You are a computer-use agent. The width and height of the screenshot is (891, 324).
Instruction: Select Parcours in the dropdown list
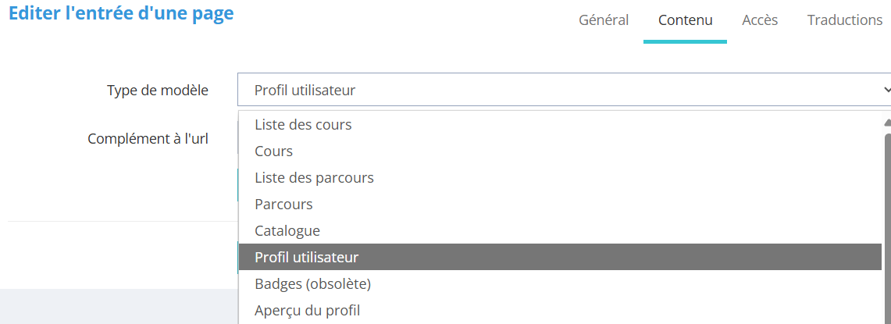(283, 204)
